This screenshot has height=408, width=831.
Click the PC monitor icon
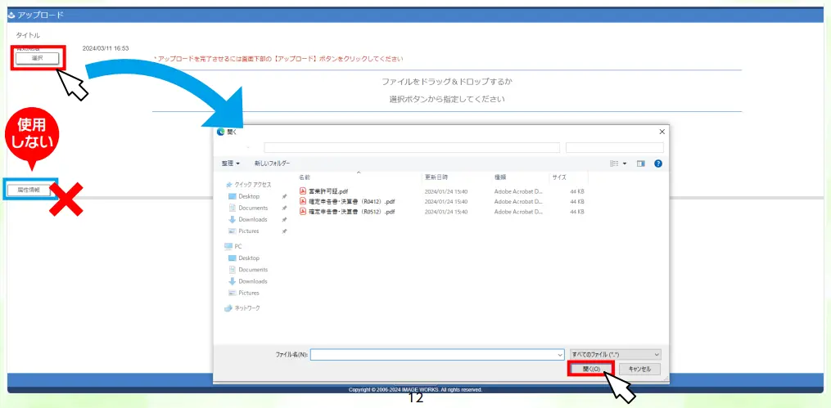pos(228,247)
